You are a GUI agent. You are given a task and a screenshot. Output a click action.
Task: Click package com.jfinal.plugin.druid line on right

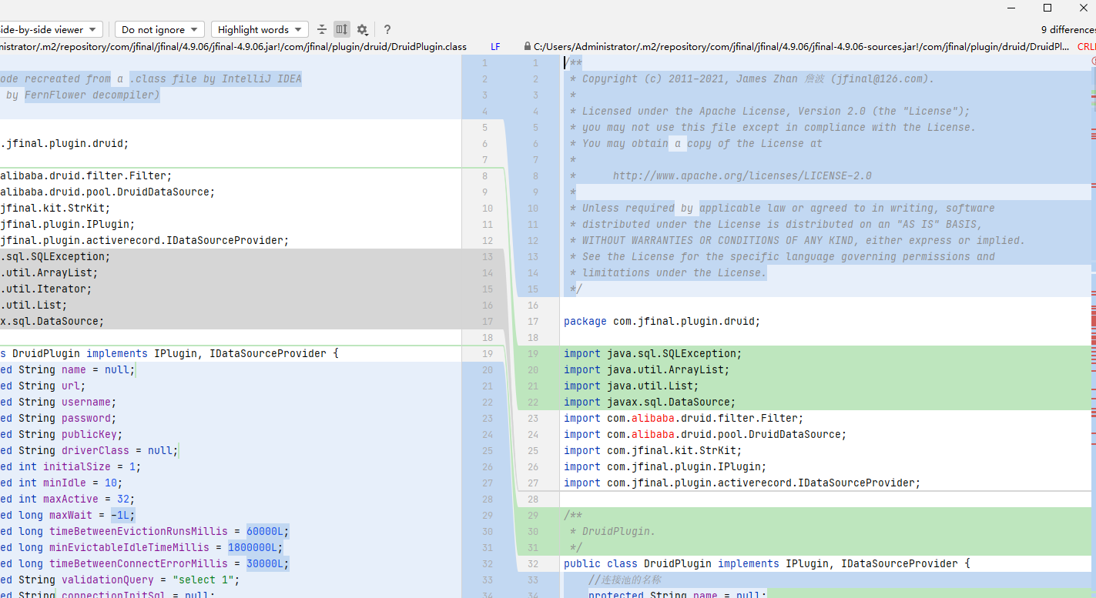point(662,321)
